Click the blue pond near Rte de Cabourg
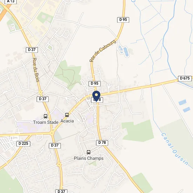 (x=126, y=52)
